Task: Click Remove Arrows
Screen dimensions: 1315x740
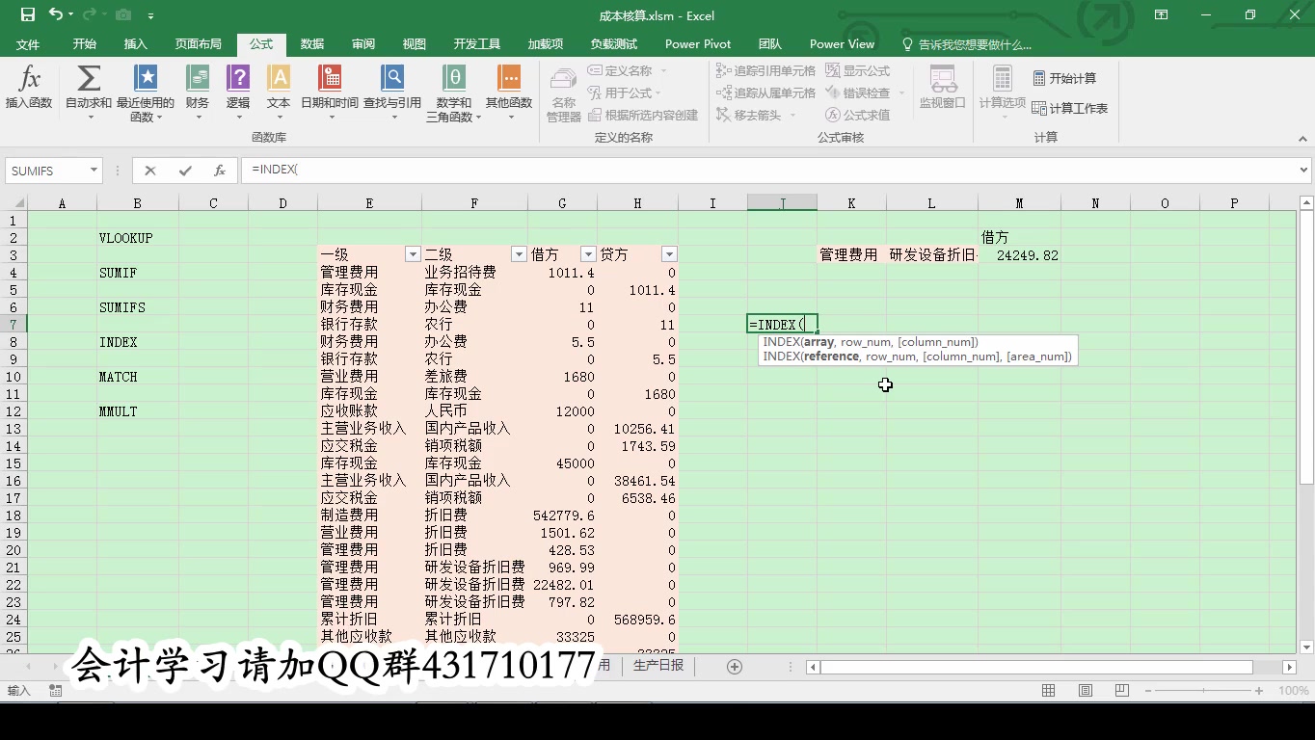Action: pos(751,115)
